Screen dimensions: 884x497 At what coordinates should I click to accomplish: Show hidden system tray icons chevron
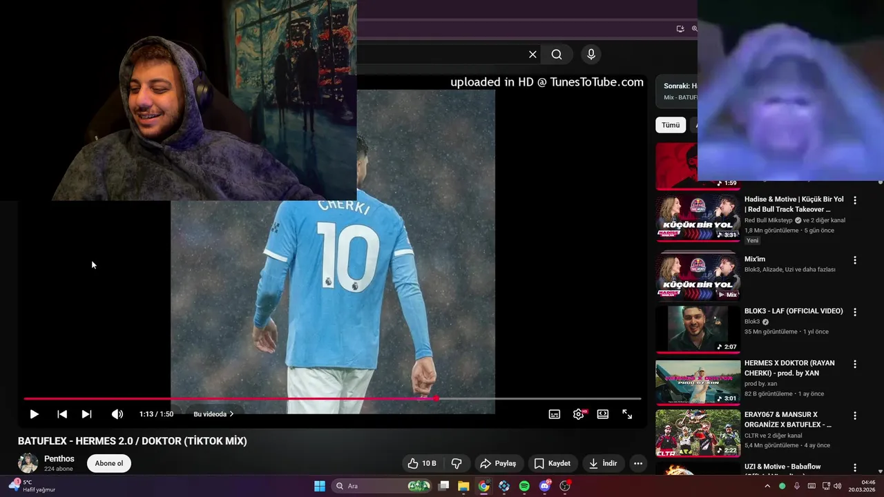pos(767,486)
